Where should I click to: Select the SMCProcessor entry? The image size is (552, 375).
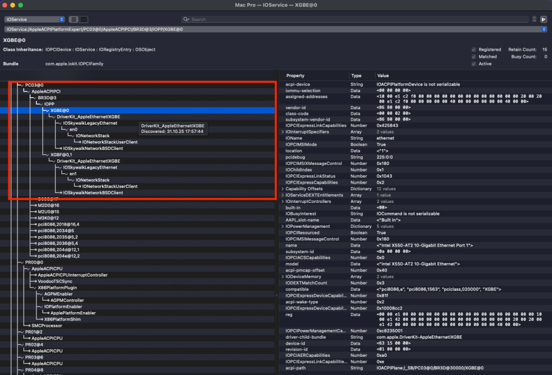[x=47, y=326]
